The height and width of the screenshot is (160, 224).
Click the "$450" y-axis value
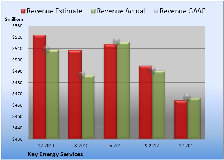(17, 116)
